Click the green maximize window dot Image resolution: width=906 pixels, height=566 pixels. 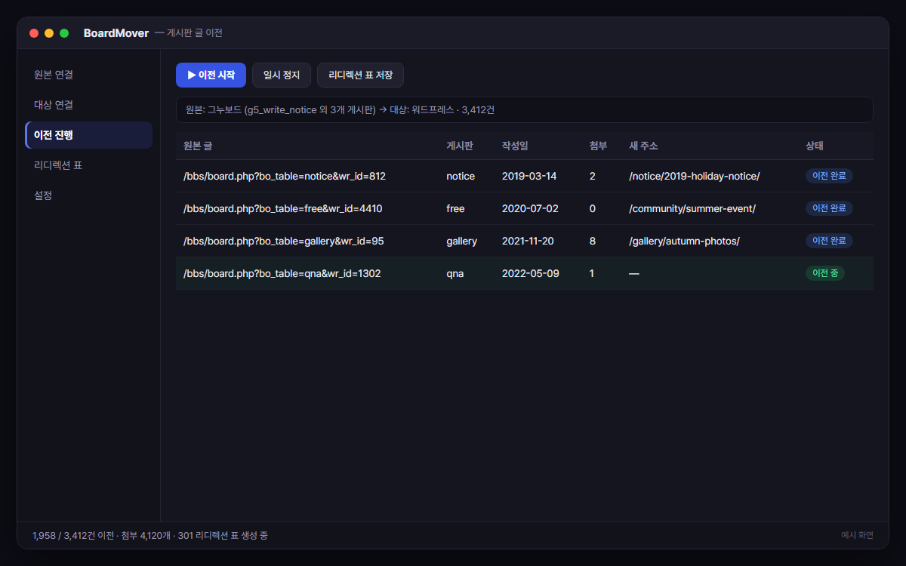(64, 33)
